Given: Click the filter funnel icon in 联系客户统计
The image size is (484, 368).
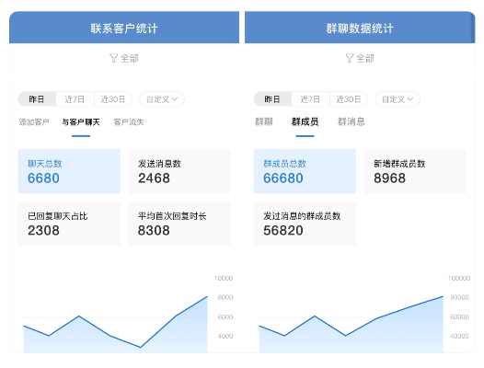Looking at the screenshot, I should (113, 58).
